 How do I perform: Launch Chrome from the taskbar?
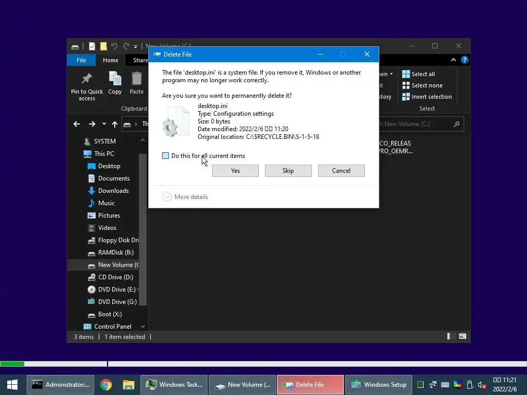[x=106, y=385]
